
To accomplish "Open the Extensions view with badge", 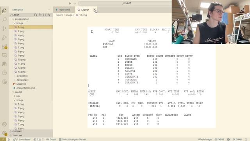I will [x=4, y=46].
